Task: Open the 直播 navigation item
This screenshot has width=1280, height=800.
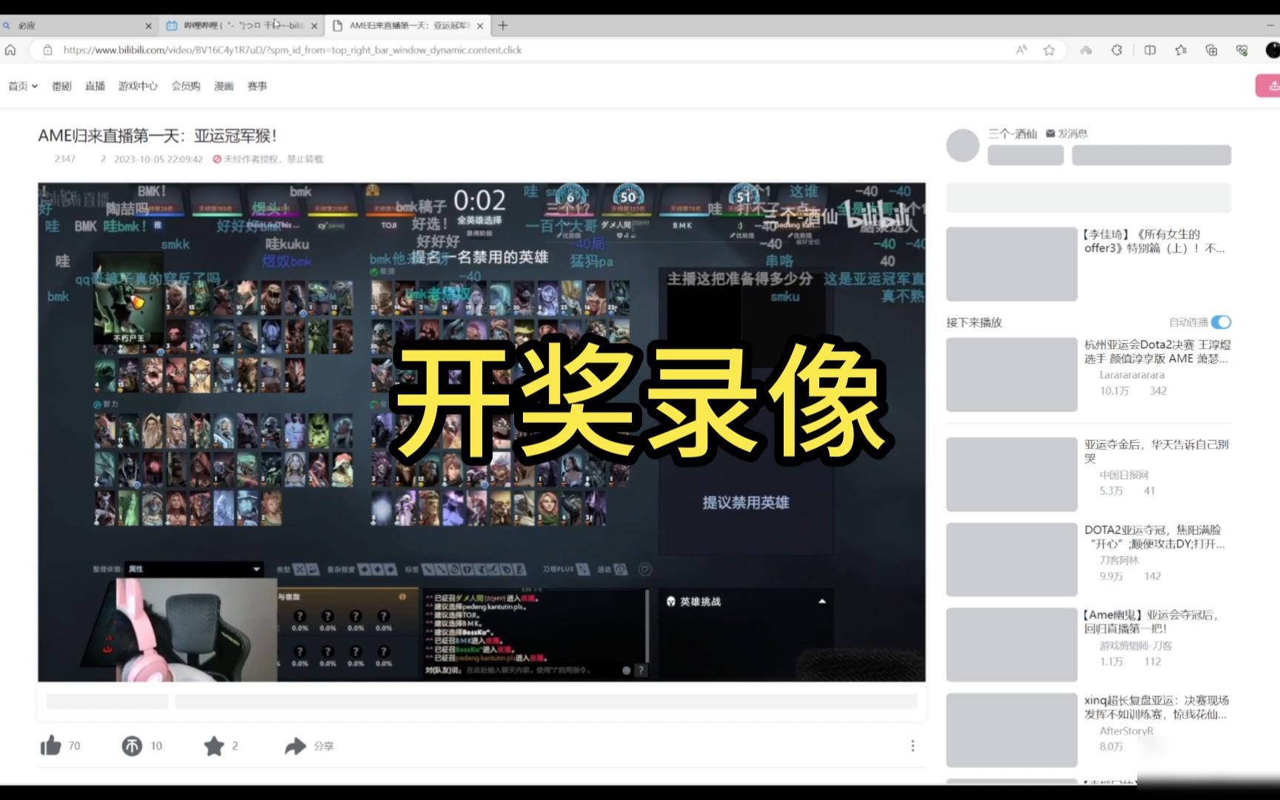Action: pos(95,86)
